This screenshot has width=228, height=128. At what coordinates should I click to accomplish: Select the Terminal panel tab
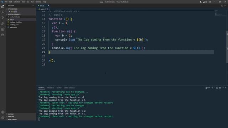(x=41, y=88)
